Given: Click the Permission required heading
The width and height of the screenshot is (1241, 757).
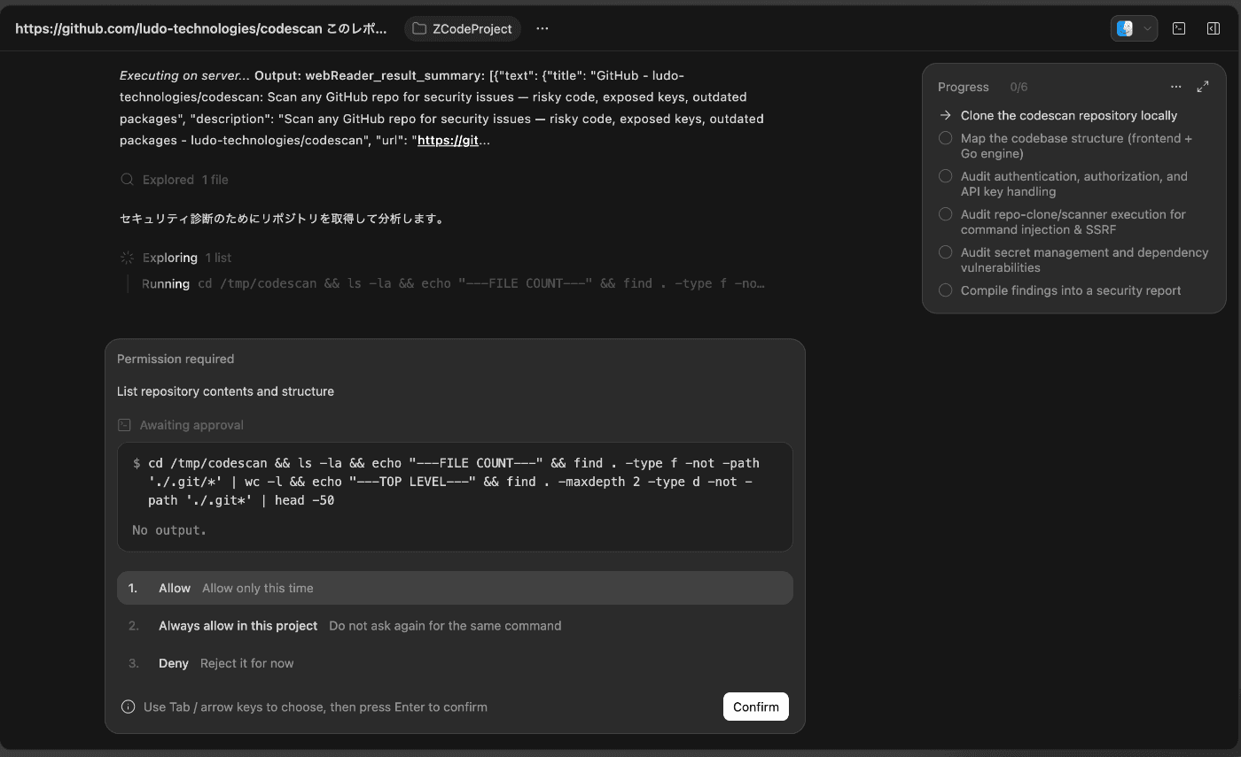Looking at the screenshot, I should coord(176,359).
